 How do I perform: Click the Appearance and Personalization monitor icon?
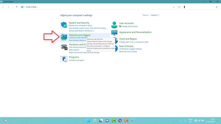point(114,33)
